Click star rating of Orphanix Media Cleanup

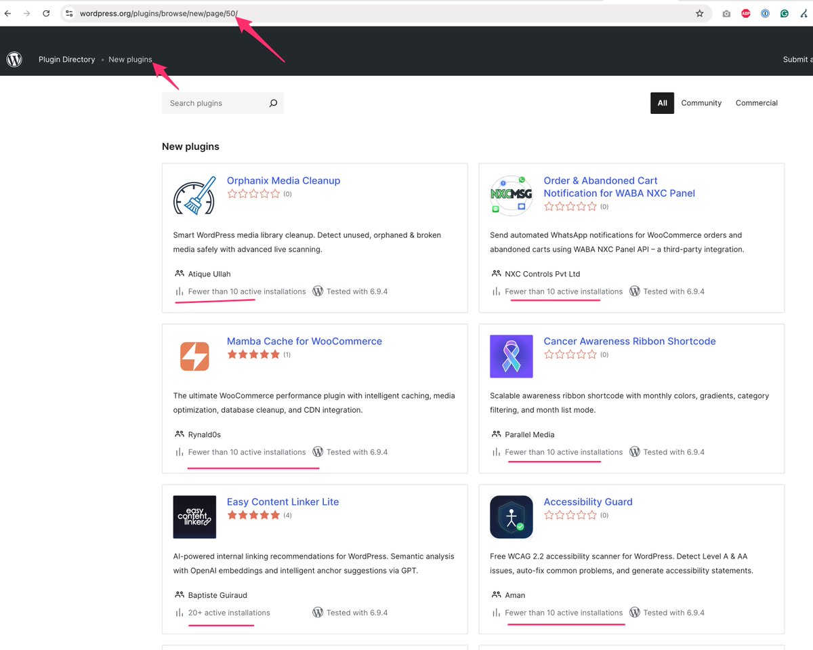253,194
